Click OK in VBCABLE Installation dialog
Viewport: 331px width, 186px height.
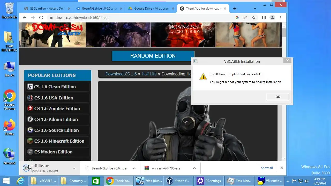[277, 97]
